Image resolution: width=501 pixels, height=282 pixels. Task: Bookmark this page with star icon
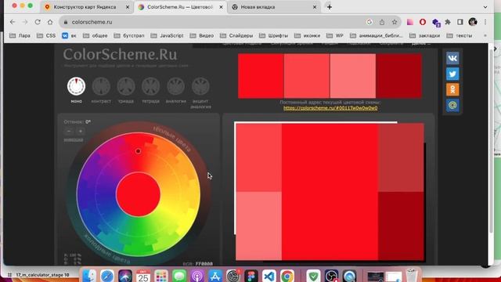[395, 22]
